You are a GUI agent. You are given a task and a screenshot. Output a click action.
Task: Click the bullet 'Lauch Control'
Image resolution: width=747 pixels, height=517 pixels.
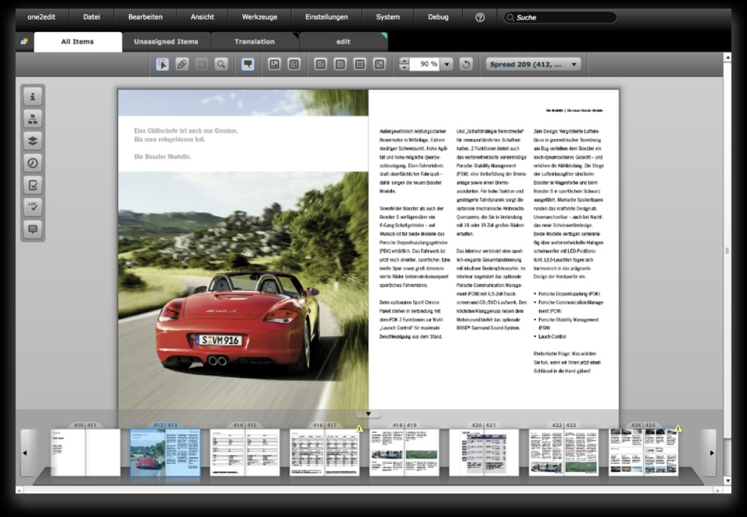pyautogui.click(x=552, y=336)
